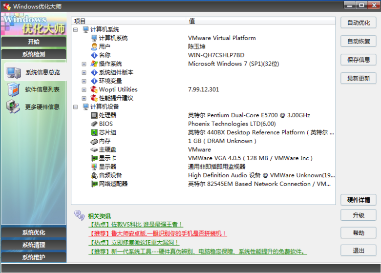Open the 新一代系统工具 recommendation link
The height and width of the screenshot is (273, 381).
click(197, 252)
